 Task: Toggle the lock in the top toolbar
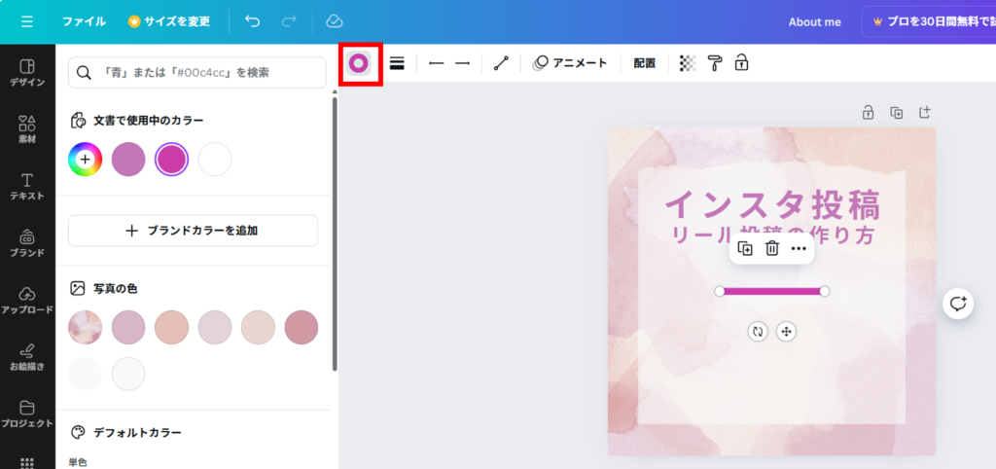(x=741, y=63)
